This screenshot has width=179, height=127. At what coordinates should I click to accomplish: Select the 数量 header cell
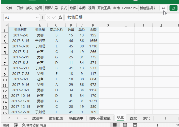pos(71,30)
